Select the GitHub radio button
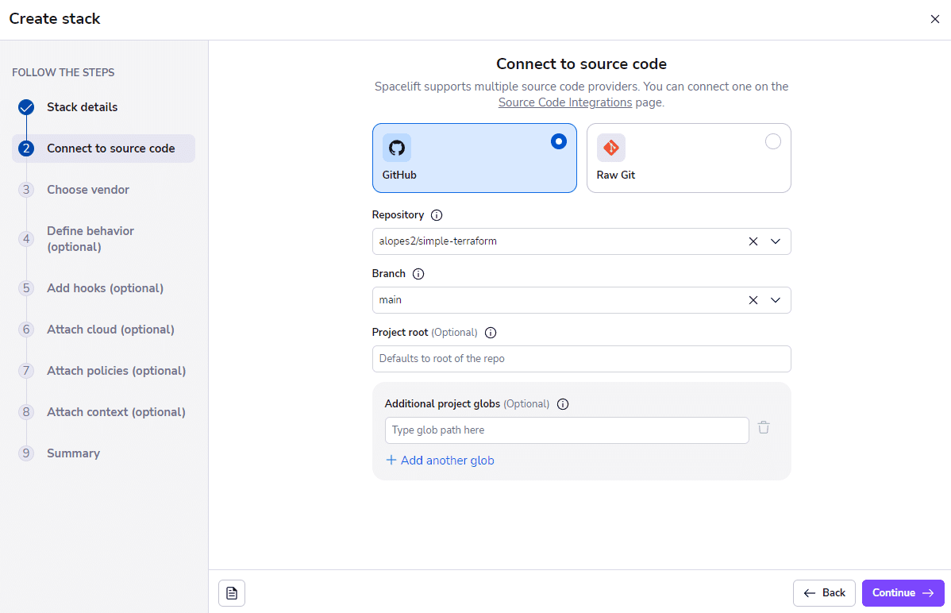This screenshot has height=613, width=951. [x=559, y=141]
